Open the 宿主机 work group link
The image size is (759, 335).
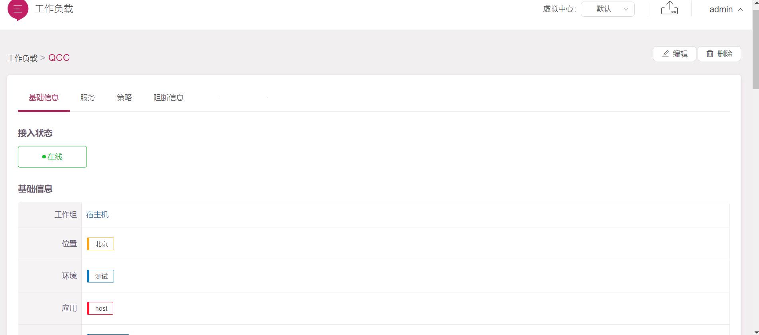97,215
